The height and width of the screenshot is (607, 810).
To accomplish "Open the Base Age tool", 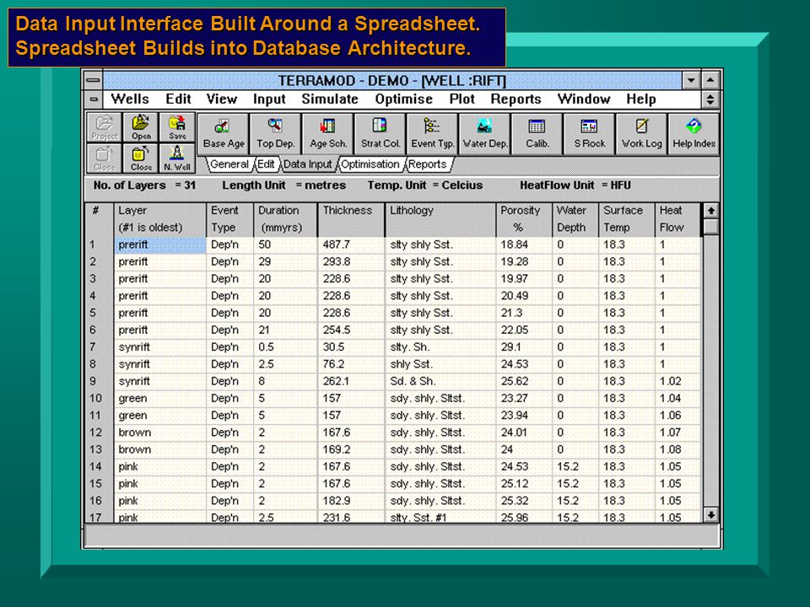I will [223, 134].
